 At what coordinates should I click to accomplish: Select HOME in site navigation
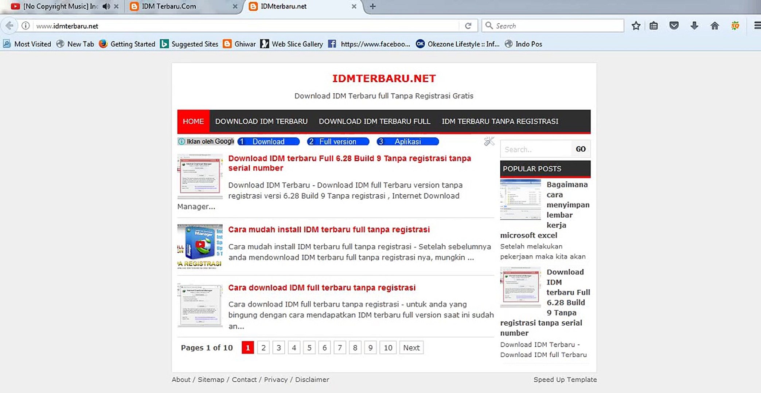click(x=193, y=121)
